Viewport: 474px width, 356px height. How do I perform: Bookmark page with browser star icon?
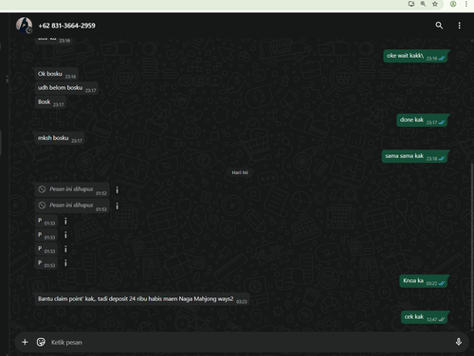(435, 4)
